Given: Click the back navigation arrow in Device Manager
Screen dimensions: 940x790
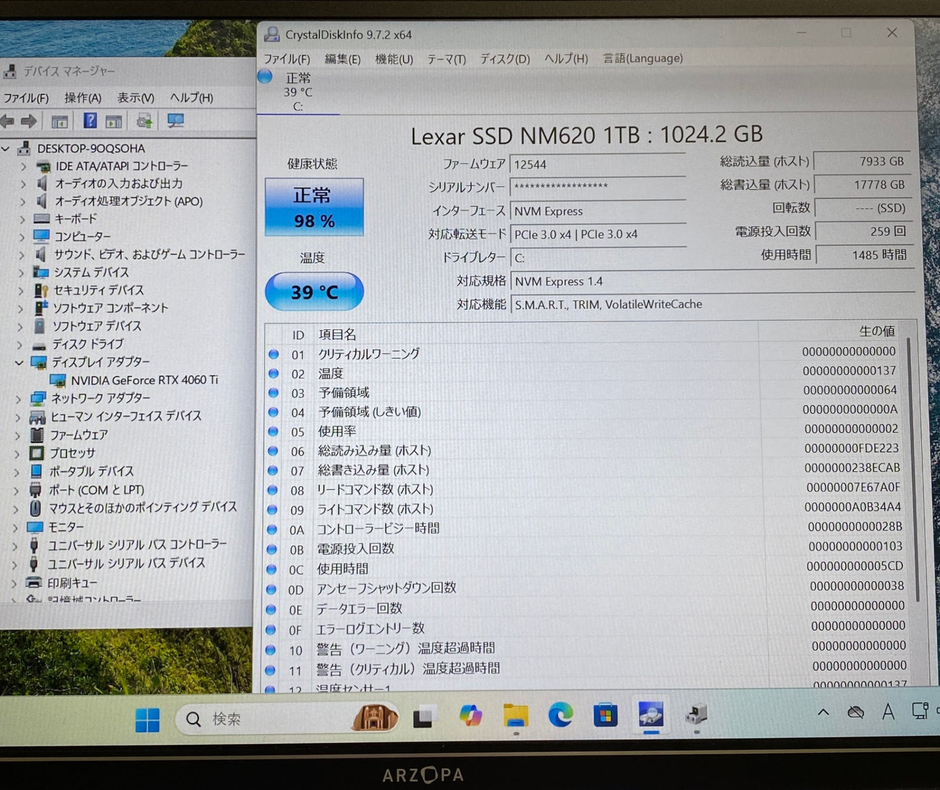Looking at the screenshot, I should 8,120.
